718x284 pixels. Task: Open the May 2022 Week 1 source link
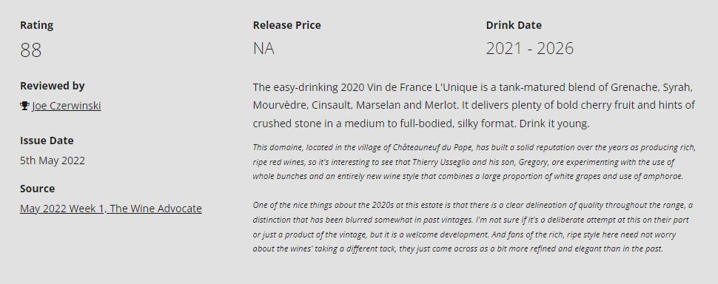pyautogui.click(x=111, y=209)
